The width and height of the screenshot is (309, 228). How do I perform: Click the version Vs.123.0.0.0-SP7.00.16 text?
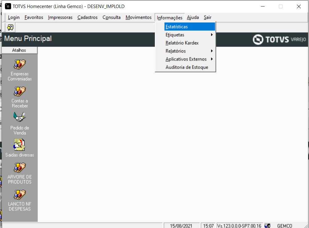tap(239, 226)
